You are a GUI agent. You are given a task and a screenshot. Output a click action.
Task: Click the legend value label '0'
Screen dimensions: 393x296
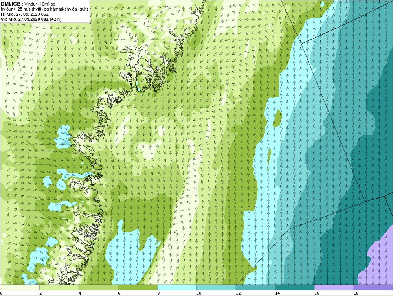point(1,293)
